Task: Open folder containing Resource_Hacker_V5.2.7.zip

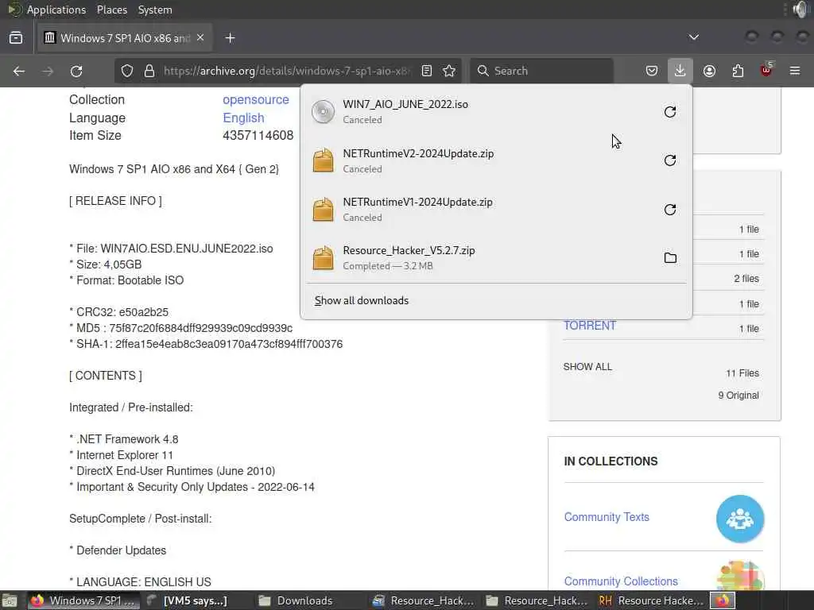Action: 669,258
